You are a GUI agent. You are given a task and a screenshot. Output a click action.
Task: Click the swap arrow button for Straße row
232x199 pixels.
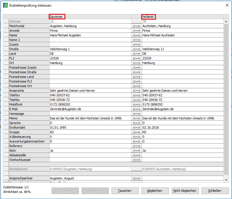pos(136,49)
